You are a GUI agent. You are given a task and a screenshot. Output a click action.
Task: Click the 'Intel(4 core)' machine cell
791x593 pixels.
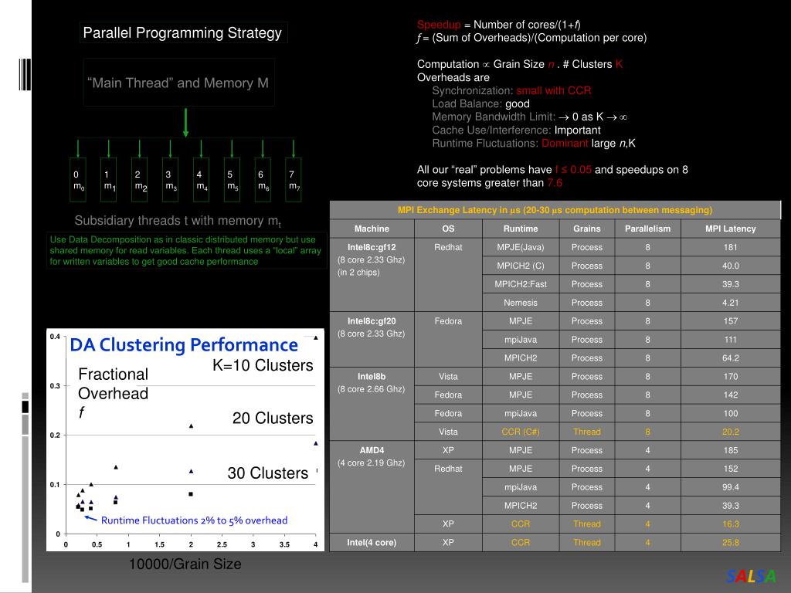372,543
